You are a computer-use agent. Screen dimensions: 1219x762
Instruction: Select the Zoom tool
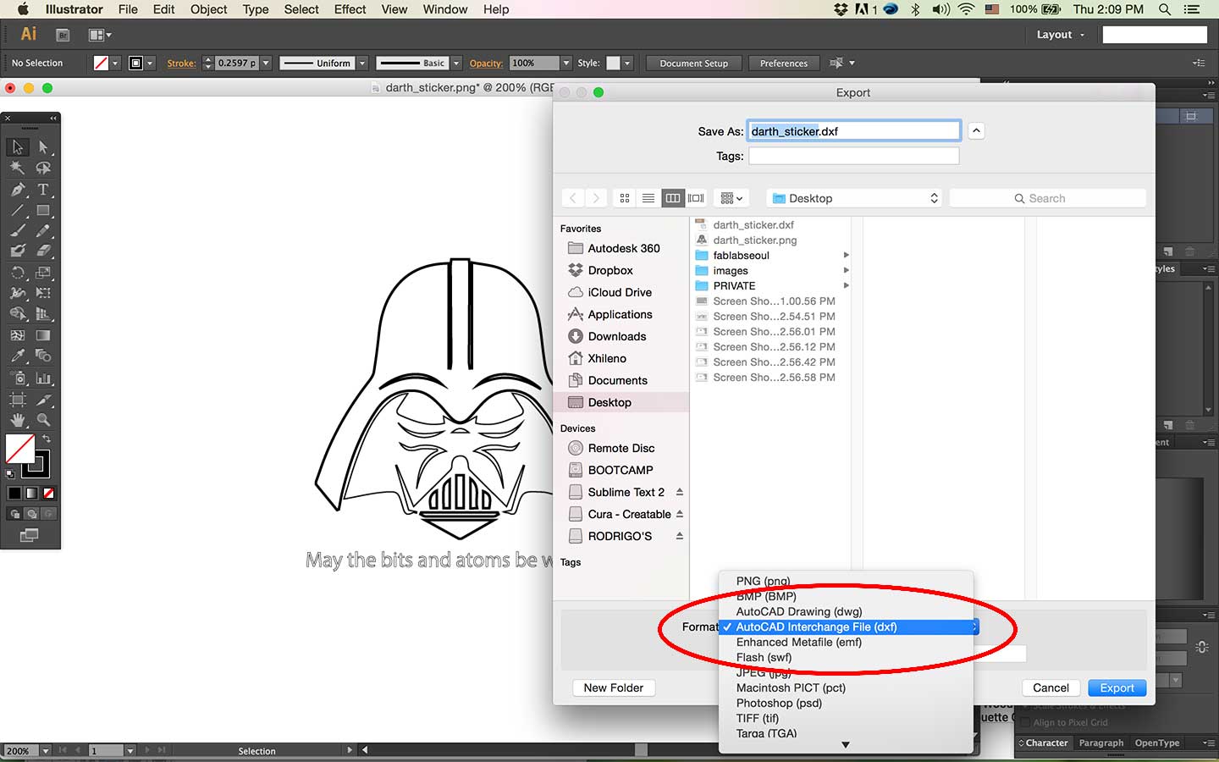[43, 420]
